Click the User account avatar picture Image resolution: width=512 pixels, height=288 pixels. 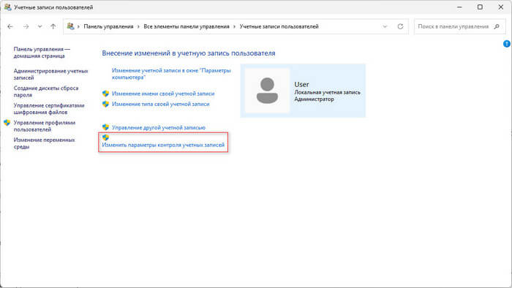point(267,91)
